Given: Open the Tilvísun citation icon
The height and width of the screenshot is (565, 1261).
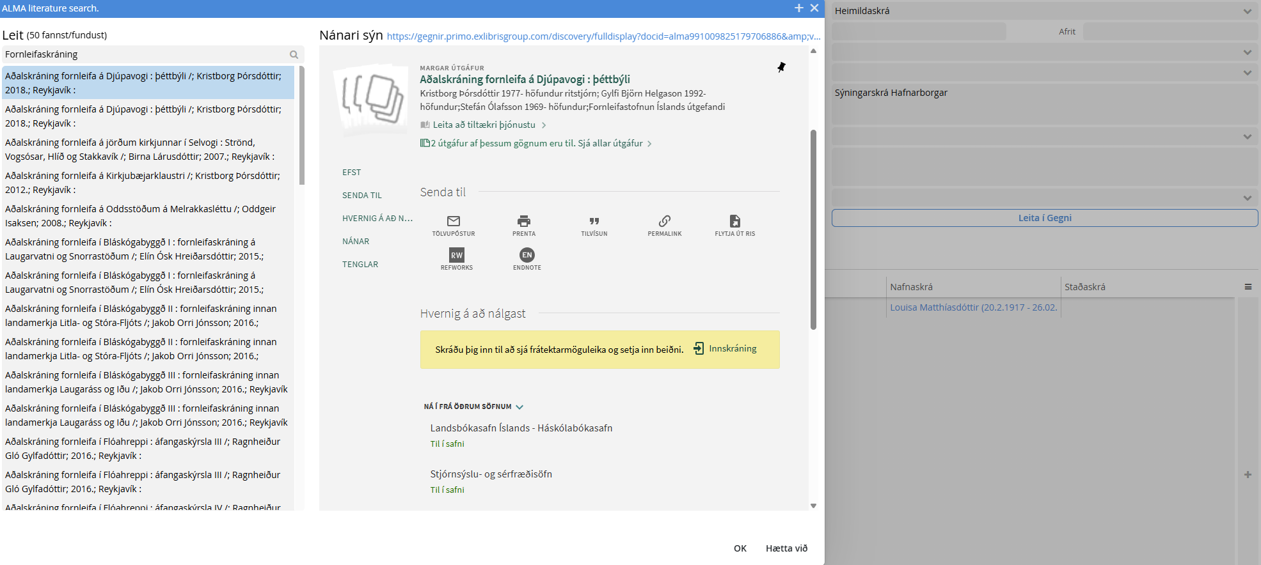Looking at the screenshot, I should (x=594, y=221).
